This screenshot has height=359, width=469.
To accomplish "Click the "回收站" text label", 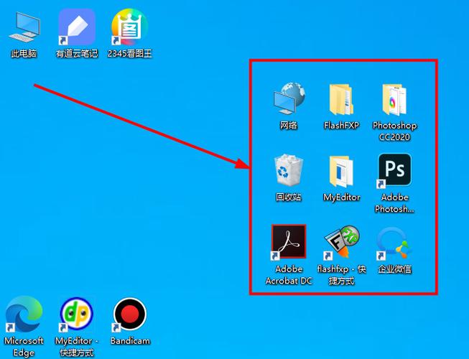I will (x=289, y=197).
